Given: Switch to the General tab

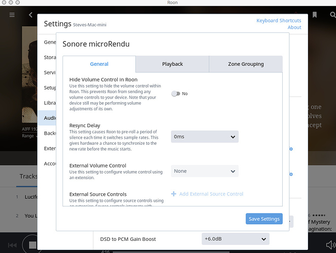Looking at the screenshot, I should pyautogui.click(x=99, y=64).
